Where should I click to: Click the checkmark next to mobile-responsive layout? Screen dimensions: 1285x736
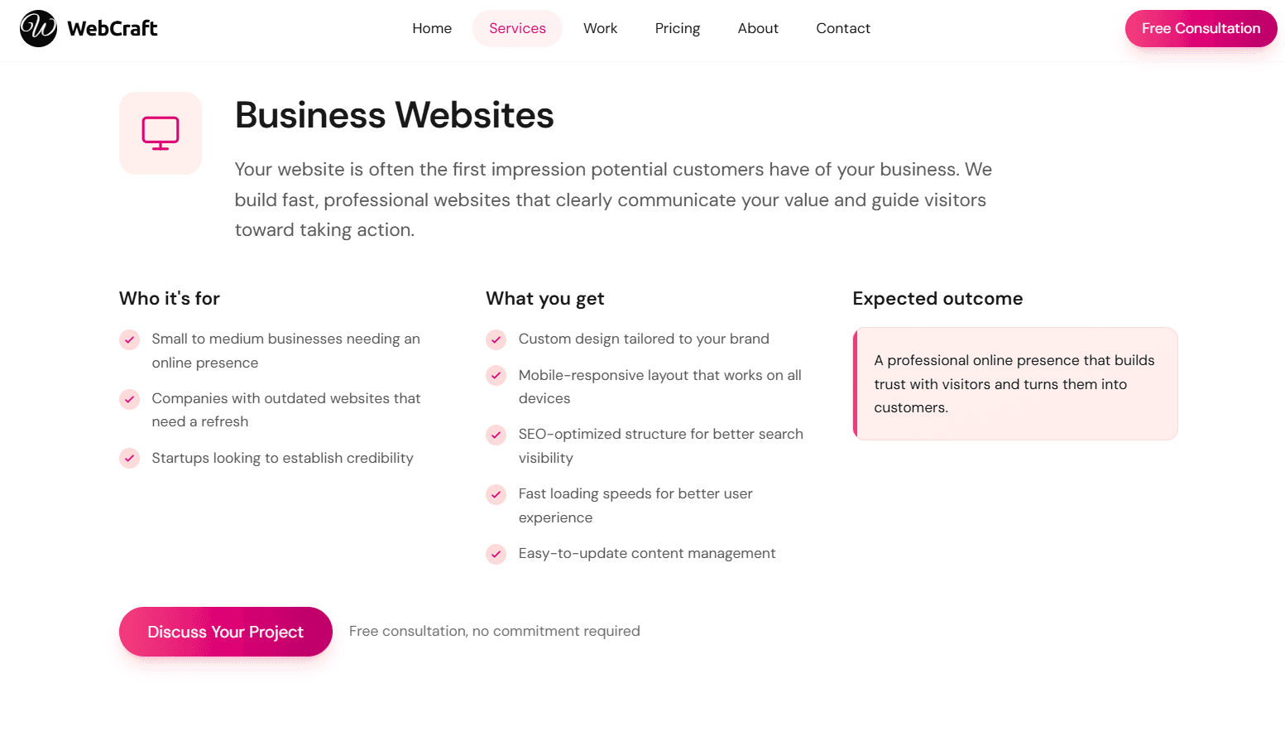[x=496, y=376]
